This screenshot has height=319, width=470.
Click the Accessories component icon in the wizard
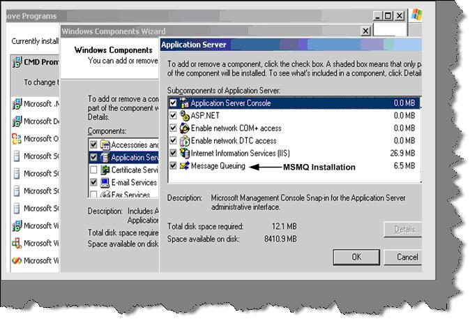105,145
